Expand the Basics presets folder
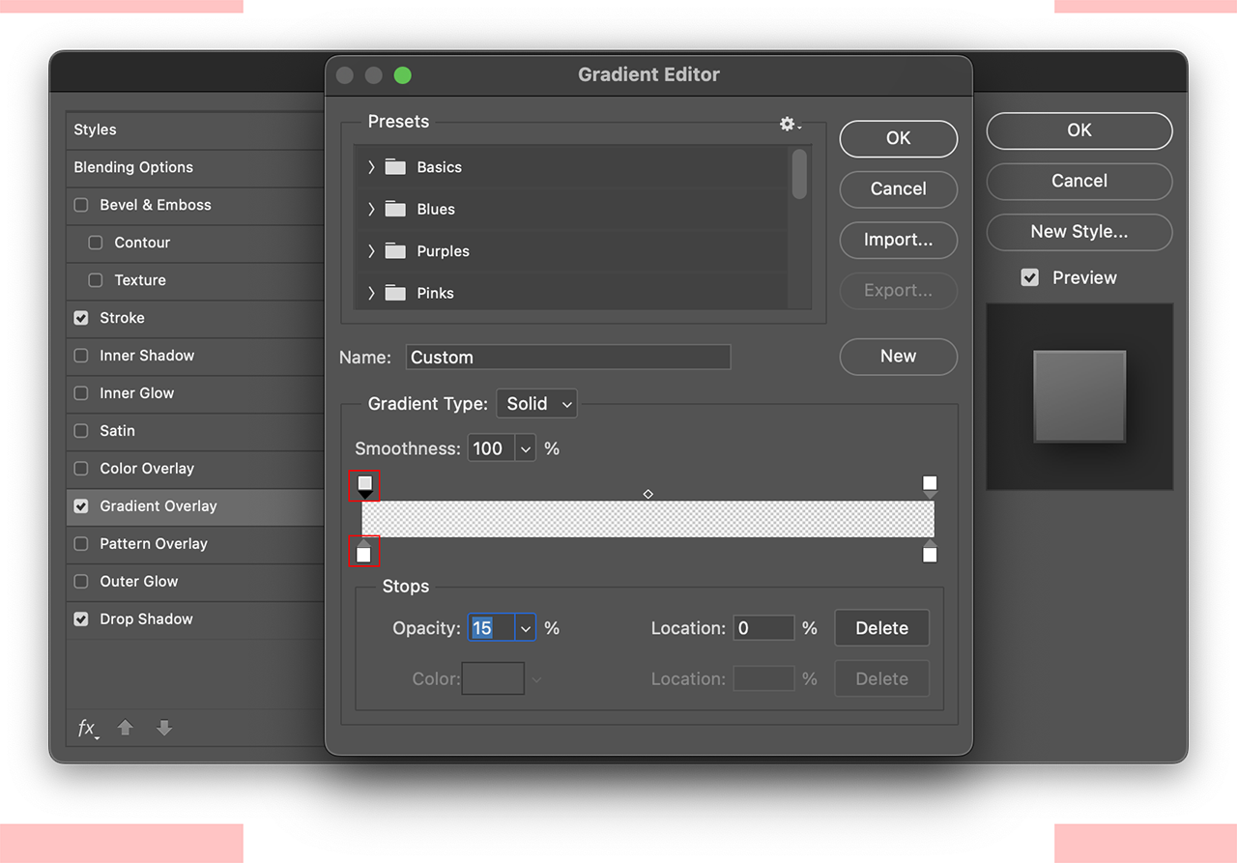 click(371, 167)
